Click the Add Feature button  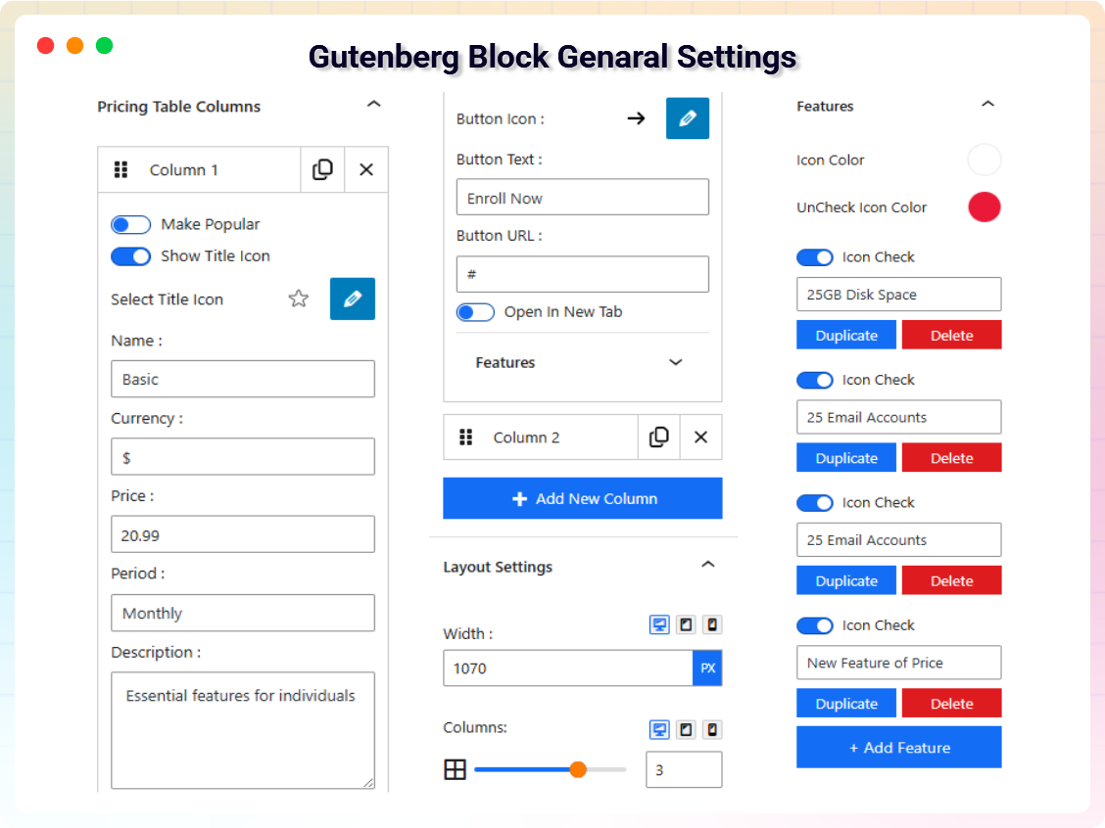[898, 747]
